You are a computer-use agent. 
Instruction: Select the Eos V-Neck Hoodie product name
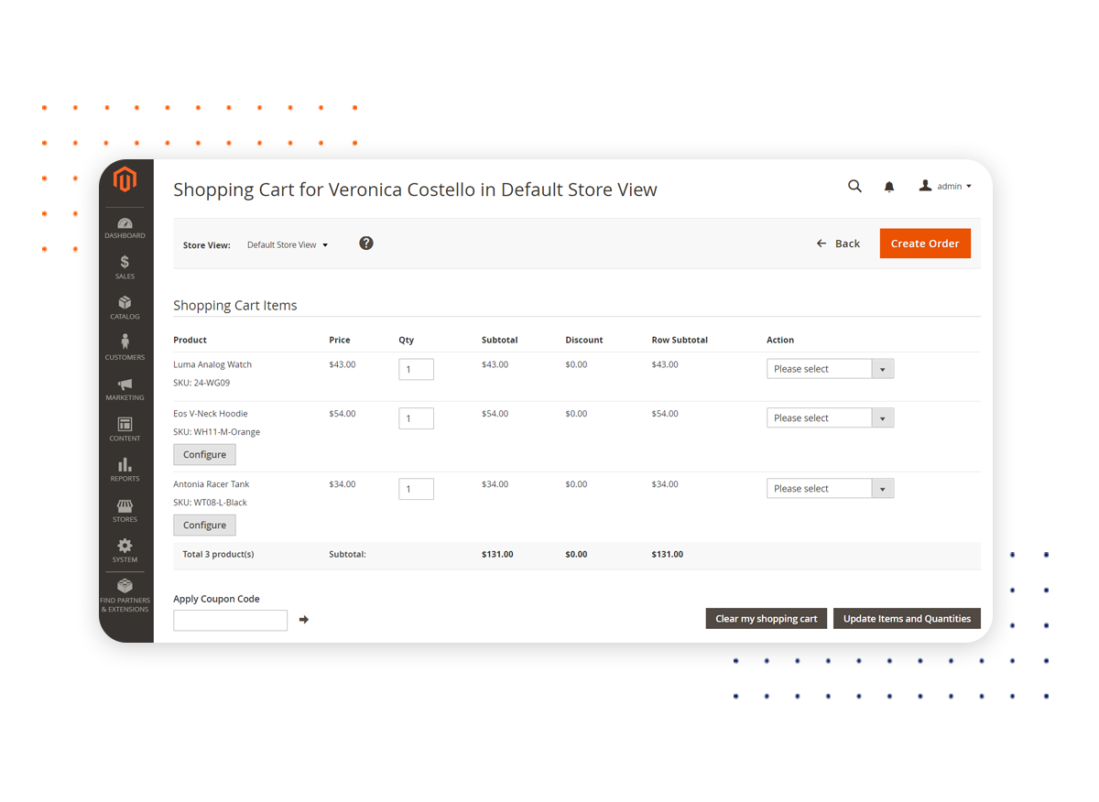(x=211, y=413)
